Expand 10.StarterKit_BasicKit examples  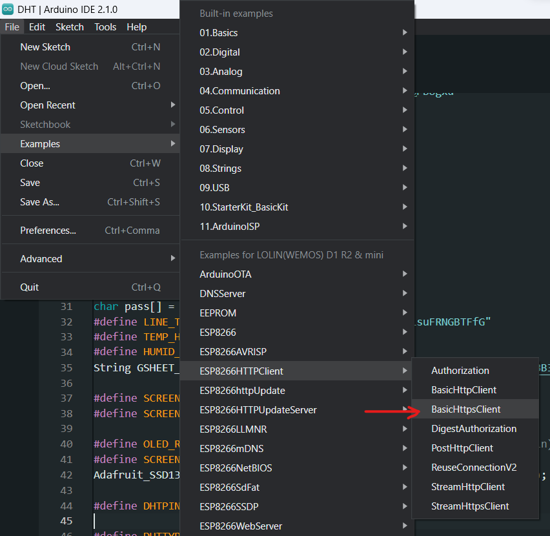coord(297,207)
